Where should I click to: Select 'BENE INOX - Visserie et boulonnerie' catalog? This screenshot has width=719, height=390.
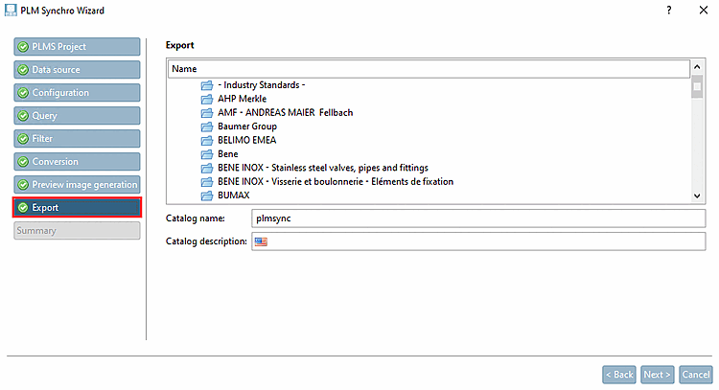(336, 181)
